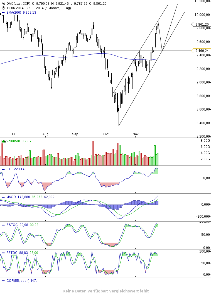Click the EMA value '9.352,13'
The width and height of the screenshot is (211, 305).
pyautogui.click(x=30, y=13)
